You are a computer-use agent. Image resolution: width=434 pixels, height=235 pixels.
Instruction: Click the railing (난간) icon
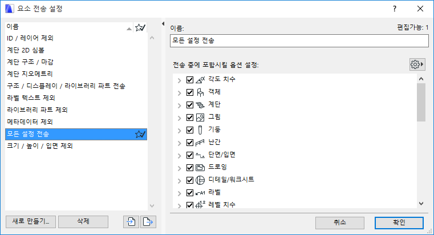[x=200, y=143]
